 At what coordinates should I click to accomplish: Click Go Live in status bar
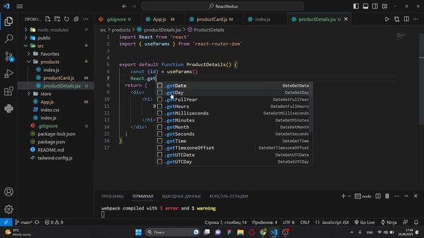[364, 222]
